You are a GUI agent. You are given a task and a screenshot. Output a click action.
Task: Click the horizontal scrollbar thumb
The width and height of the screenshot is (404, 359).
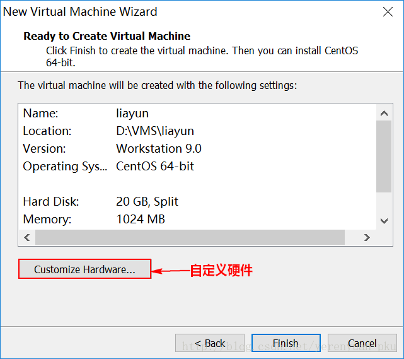click(x=189, y=237)
